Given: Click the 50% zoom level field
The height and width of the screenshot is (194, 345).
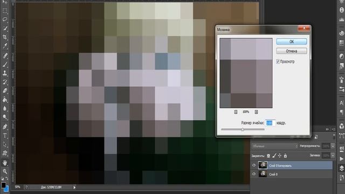Looking at the screenshot, I should (x=18, y=187).
